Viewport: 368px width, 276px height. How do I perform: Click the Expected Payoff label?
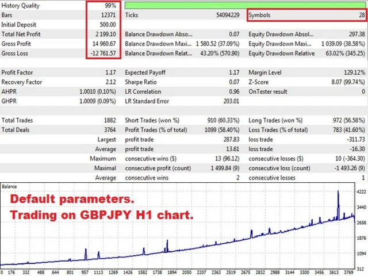point(145,72)
